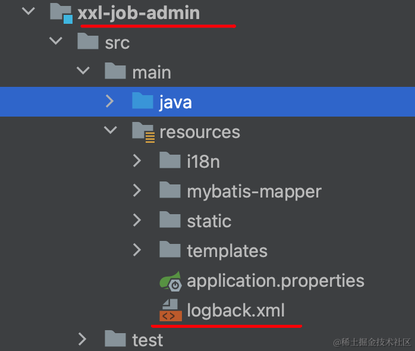Select the resources folder label
The height and width of the screenshot is (351, 415).
(x=200, y=132)
